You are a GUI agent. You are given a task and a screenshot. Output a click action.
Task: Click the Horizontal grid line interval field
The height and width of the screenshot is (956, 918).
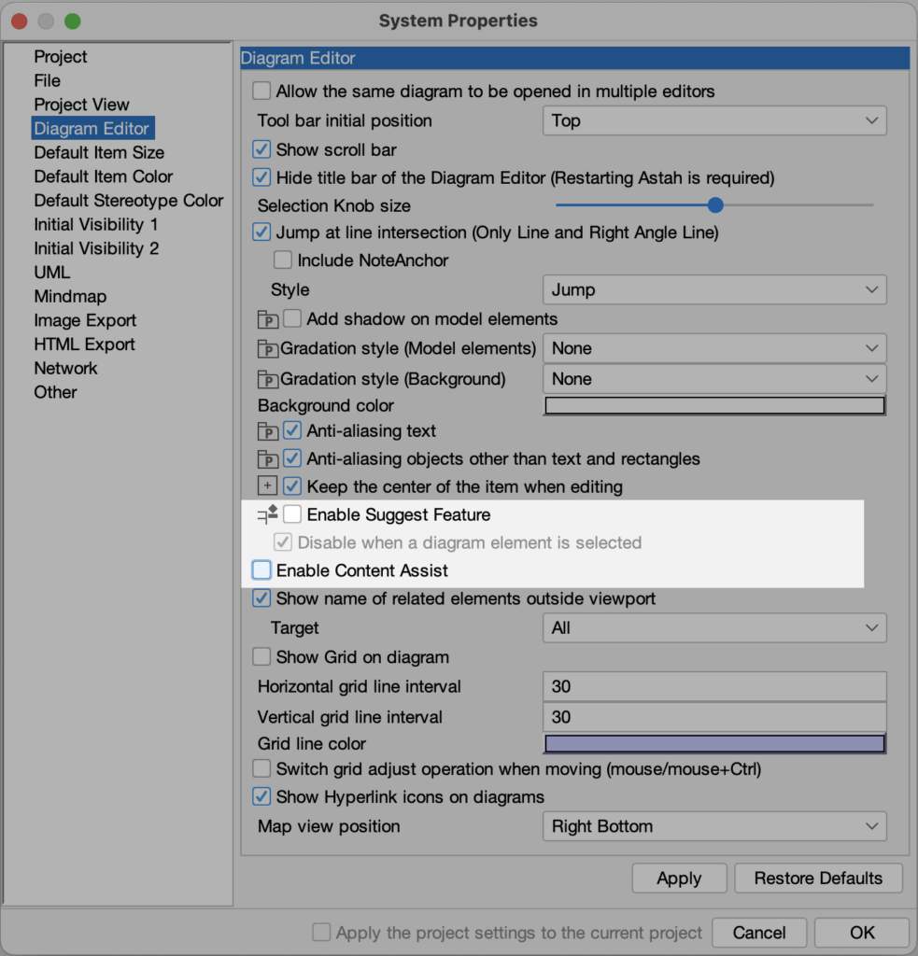pos(713,687)
